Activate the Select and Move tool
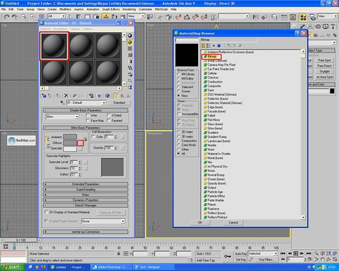Viewport: 339px width, 271px height. pyautogui.click(x=106, y=17)
